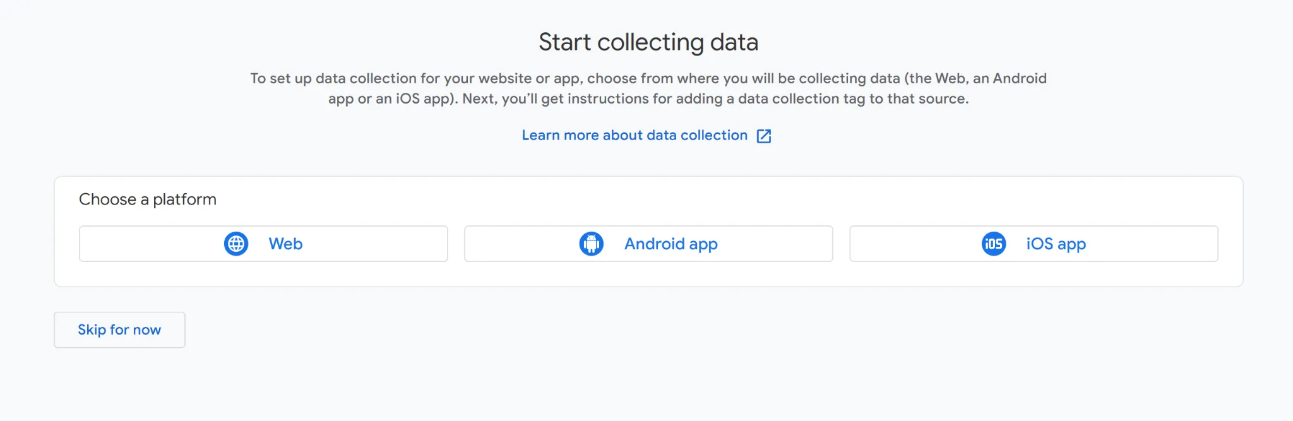
Task: Click the description line starting "To set up"
Action: pyautogui.click(x=648, y=78)
